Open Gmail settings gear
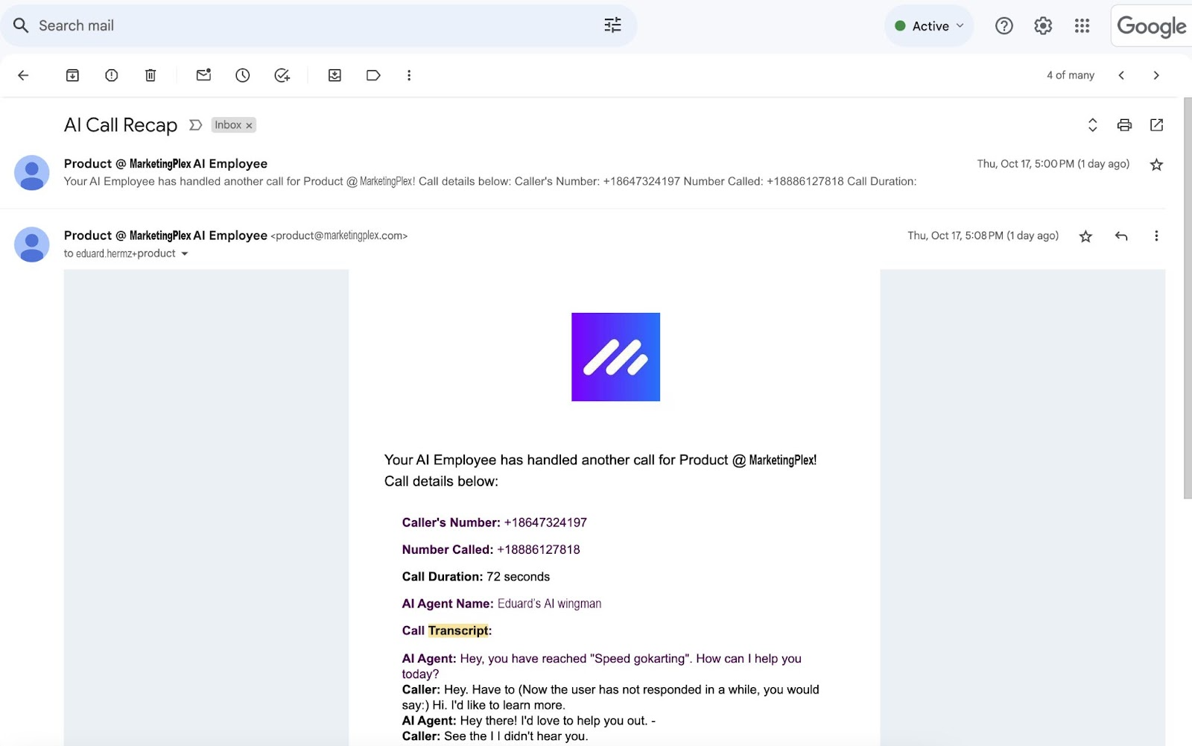This screenshot has height=746, width=1192. coord(1043,26)
